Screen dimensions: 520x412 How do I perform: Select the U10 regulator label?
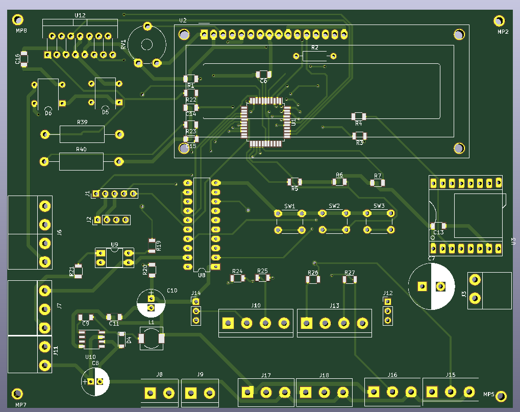tap(90, 357)
